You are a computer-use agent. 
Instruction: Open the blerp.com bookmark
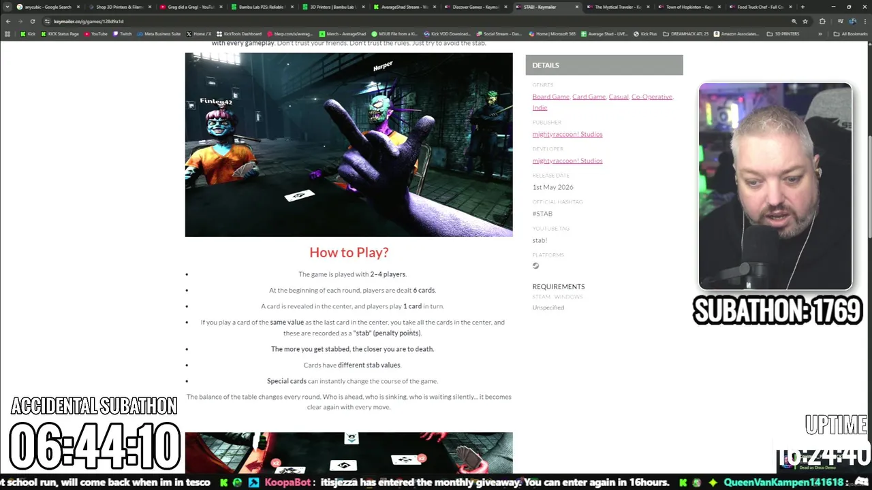(x=291, y=33)
